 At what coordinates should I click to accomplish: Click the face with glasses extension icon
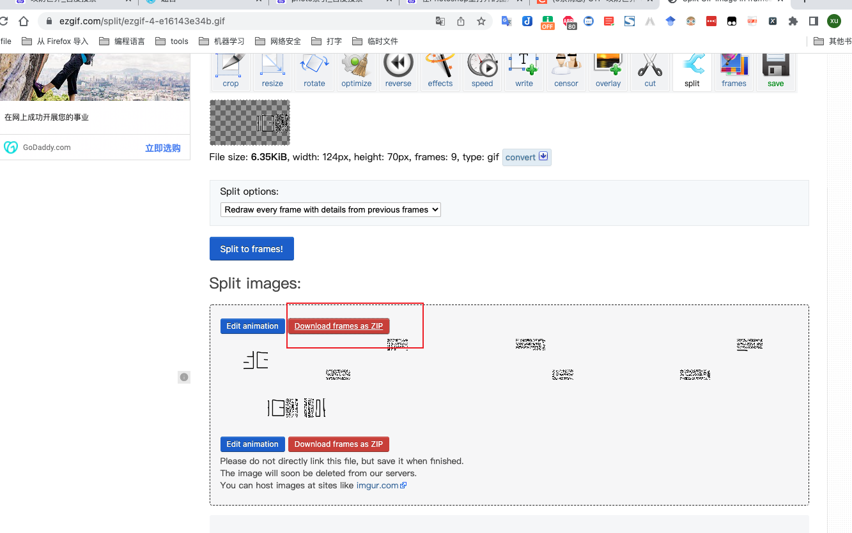click(691, 21)
